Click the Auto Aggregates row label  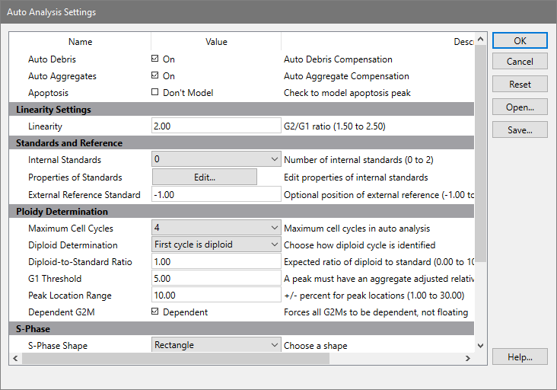(62, 76)
